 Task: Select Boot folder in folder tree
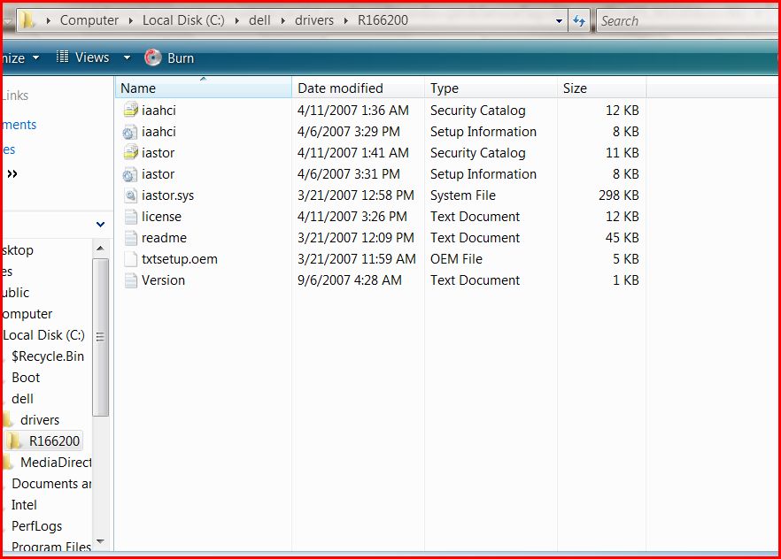26,378
